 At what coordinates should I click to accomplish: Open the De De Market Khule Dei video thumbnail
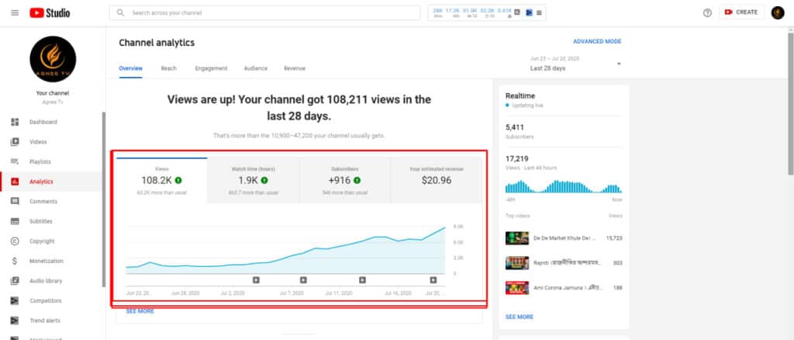tap(516, 238)
